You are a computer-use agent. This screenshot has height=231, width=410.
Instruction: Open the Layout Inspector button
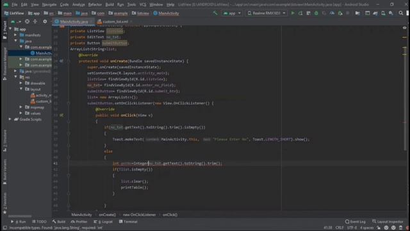pyautogui.click(x=388, y=221)
